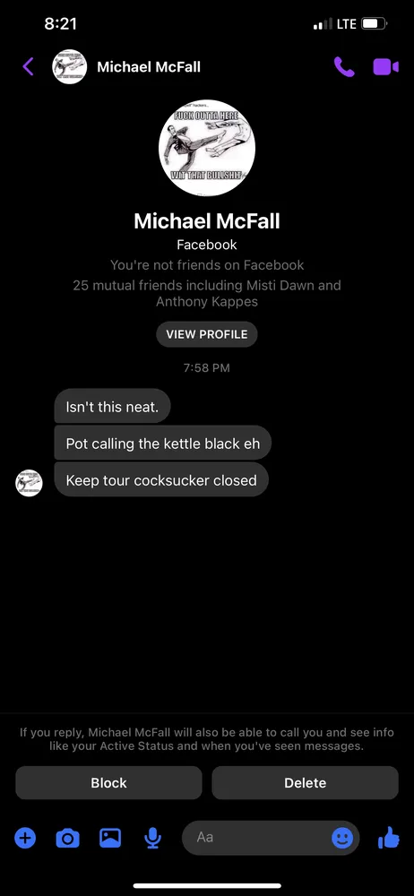Block Michael McFall
This screenshot has width=414, height=896.
pyautogui.click(x=108, y=783)
